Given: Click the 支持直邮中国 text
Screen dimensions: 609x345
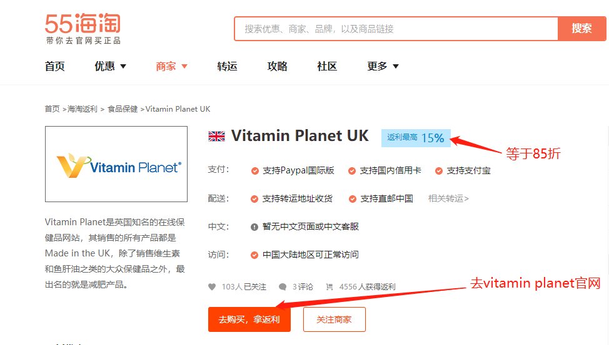Looking at the screenshot, I should [387, 199].
